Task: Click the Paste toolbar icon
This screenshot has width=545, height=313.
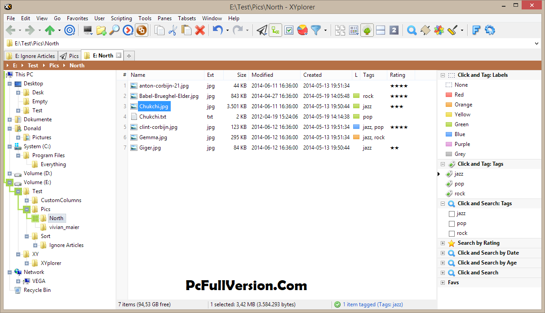Action: pyautogui.click(x=186, y=30)
